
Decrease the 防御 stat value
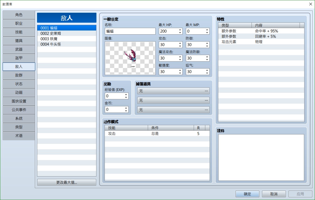pyautogui.click(x=207, y=46)
